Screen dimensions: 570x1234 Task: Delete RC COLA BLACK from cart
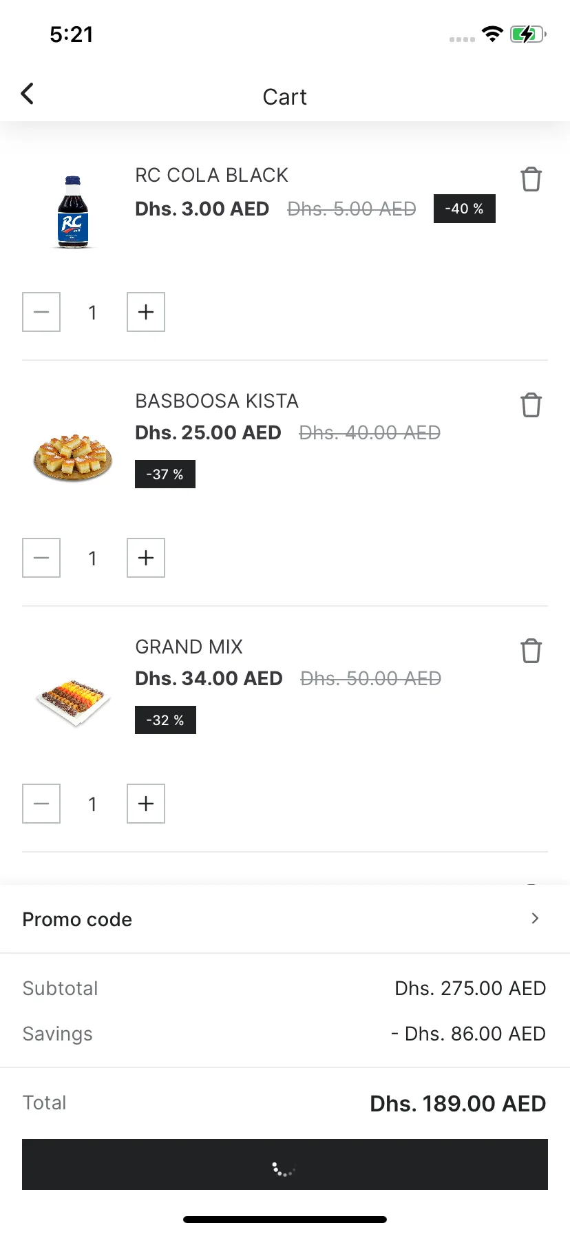click(x=531, y=179)
